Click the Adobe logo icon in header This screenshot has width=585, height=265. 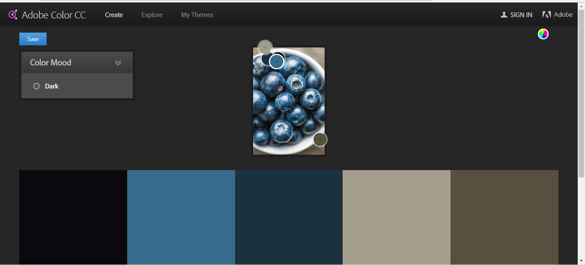click(x=546, y=15)
